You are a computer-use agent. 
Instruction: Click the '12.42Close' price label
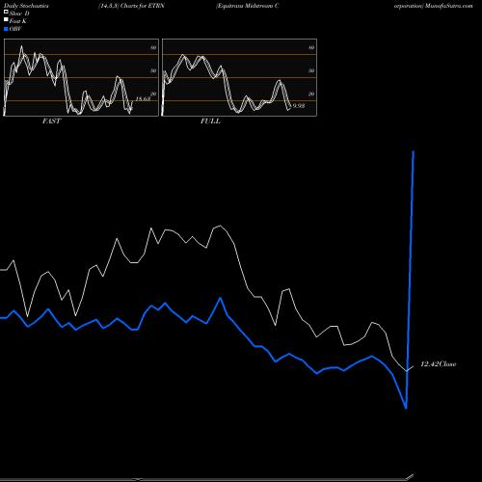tap(439, 364)
